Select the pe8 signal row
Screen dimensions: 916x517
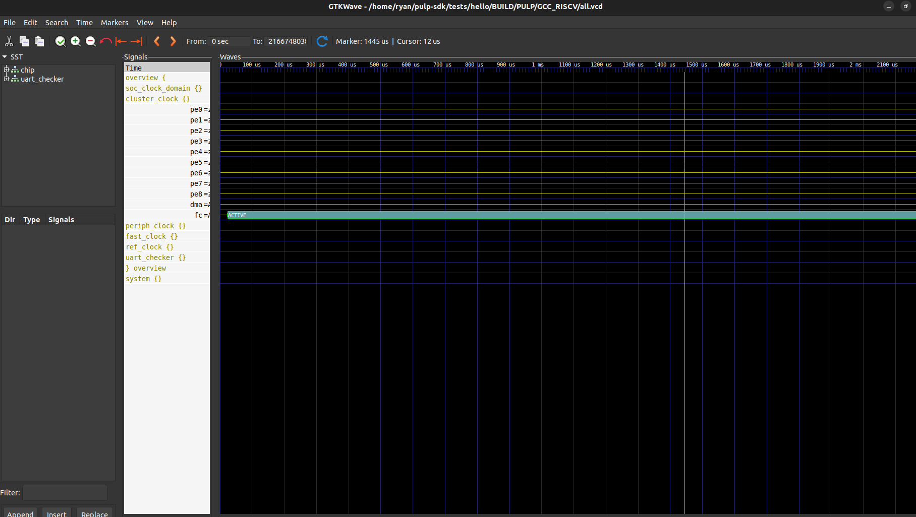click(167, 194)
